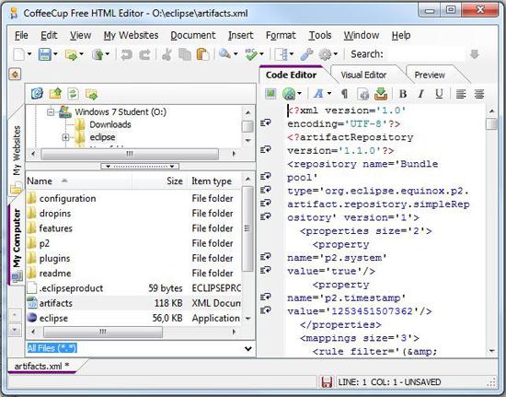Open the Tools menu

[x=320, y=35]
